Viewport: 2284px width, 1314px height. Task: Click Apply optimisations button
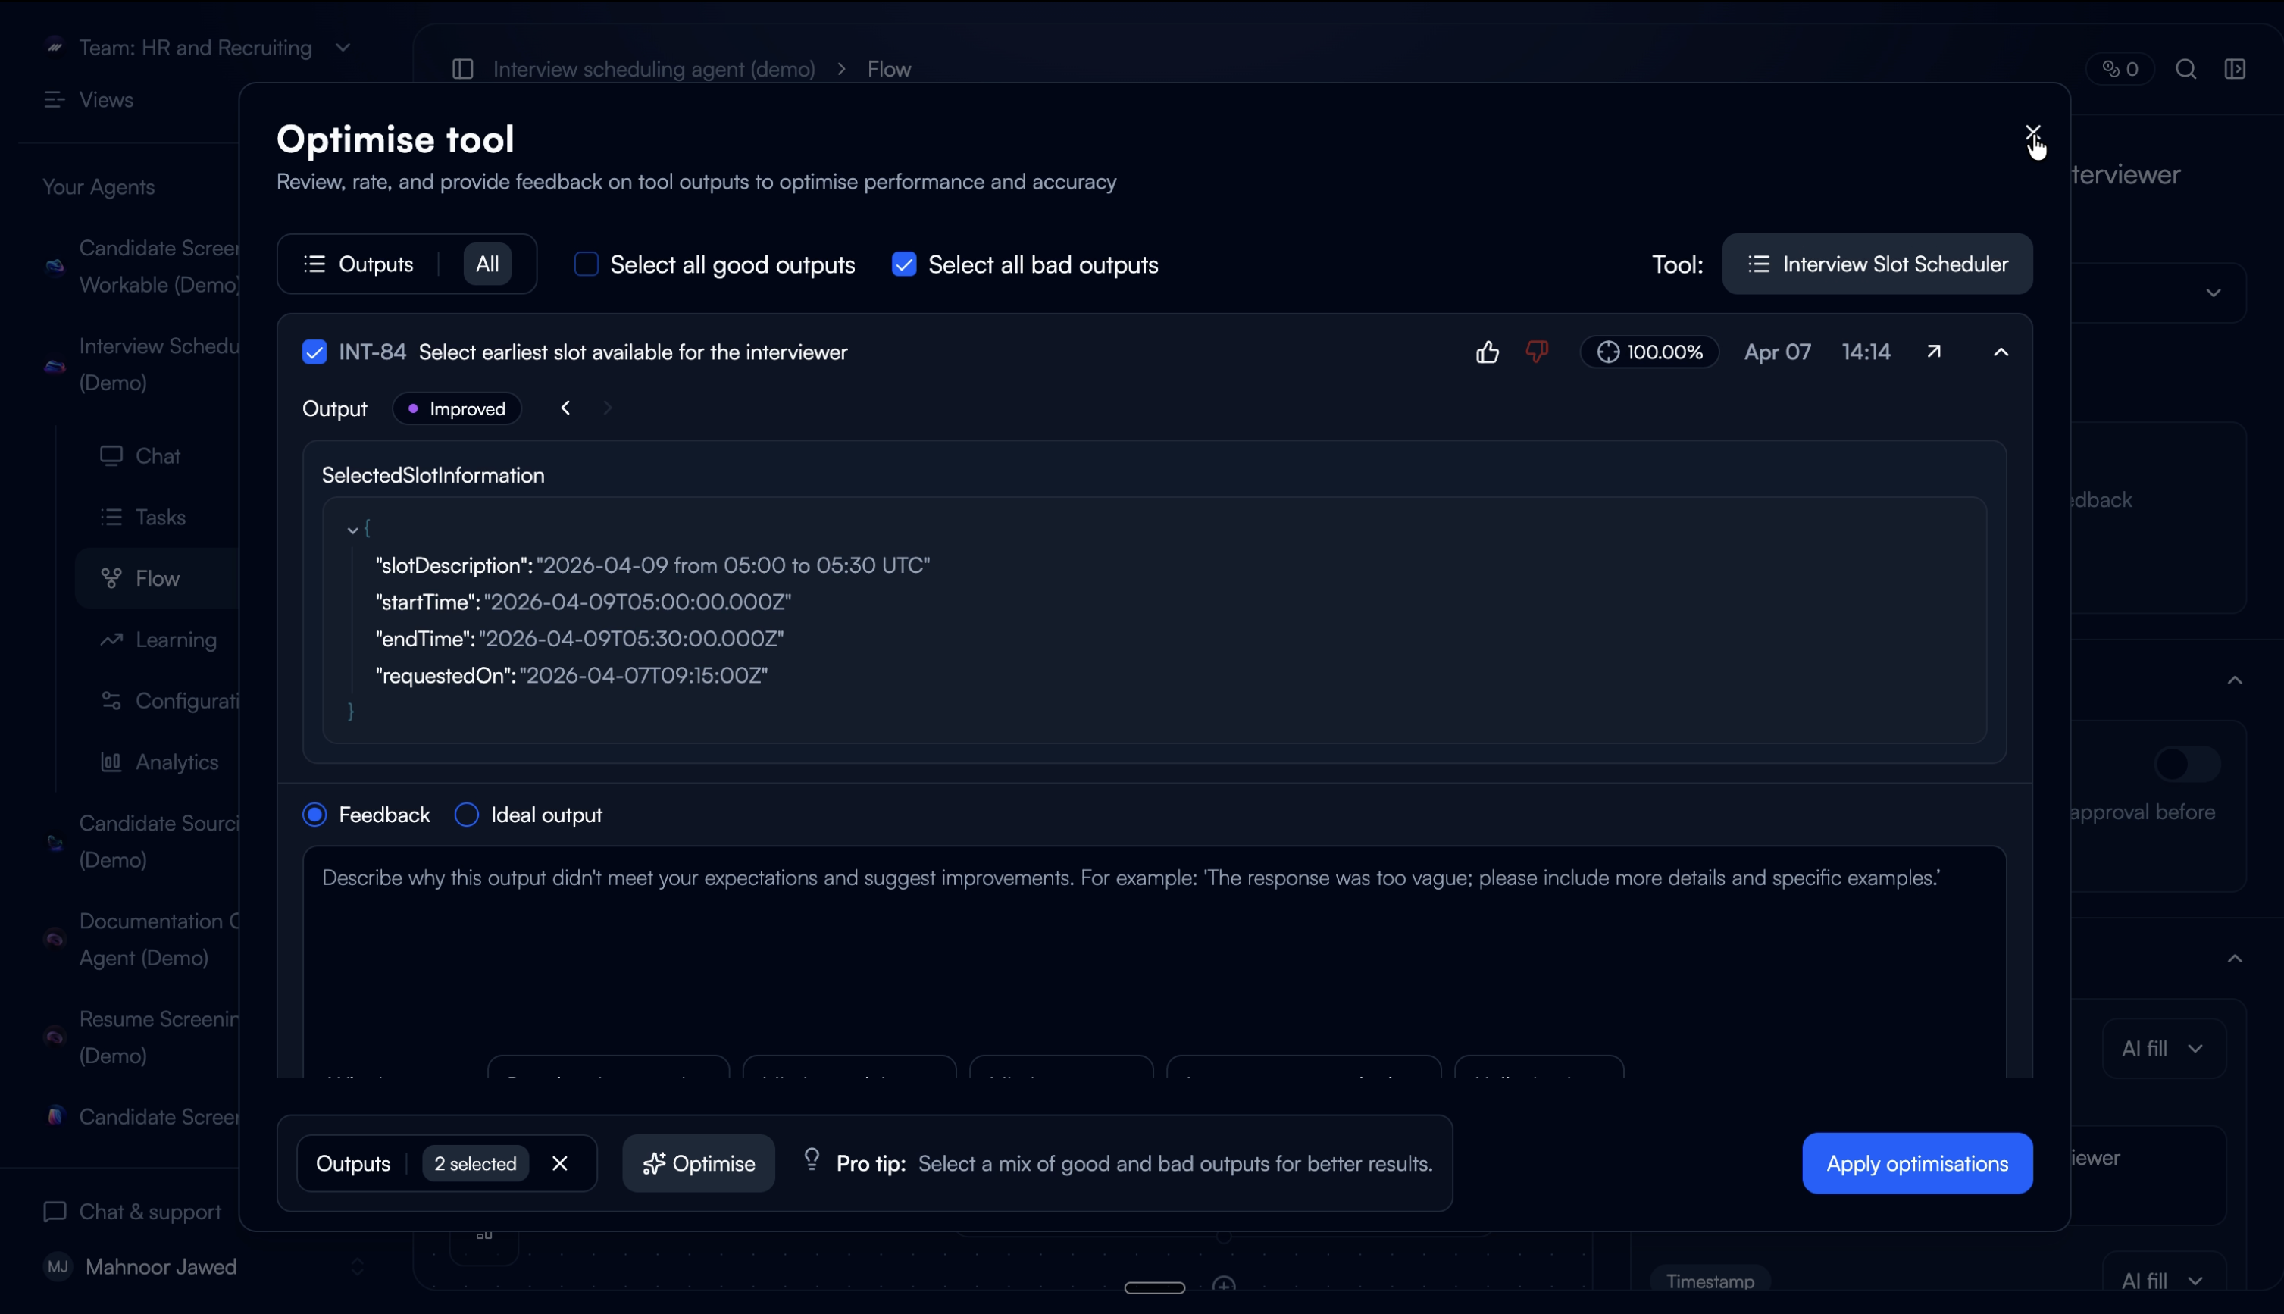(x=1916, y=1163)
